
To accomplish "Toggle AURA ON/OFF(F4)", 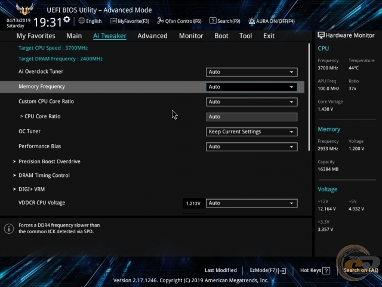I will (x=272, y=21).
